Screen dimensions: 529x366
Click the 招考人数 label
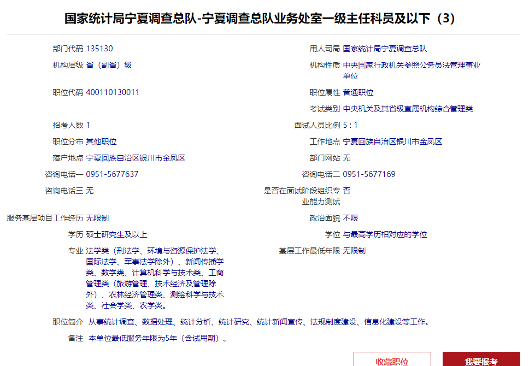click(68, 125)
